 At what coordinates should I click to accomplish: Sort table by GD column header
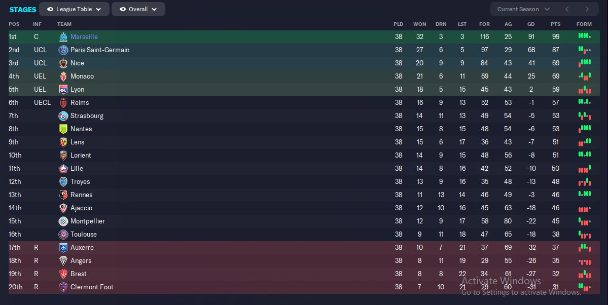pyautogui.click(x=531, y=24)
